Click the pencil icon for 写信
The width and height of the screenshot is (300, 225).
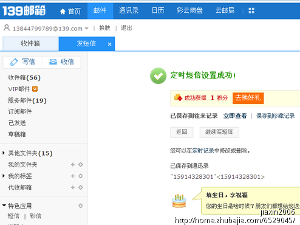pos(14,62)
